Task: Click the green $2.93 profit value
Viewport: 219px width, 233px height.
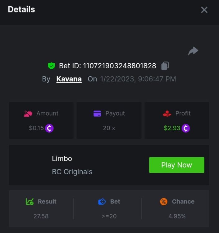Action: (172, 128)
